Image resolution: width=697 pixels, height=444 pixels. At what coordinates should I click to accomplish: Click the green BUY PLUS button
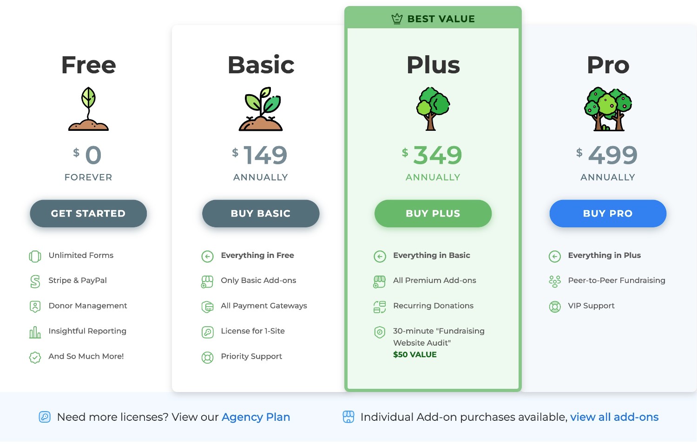tap(433, 213)
